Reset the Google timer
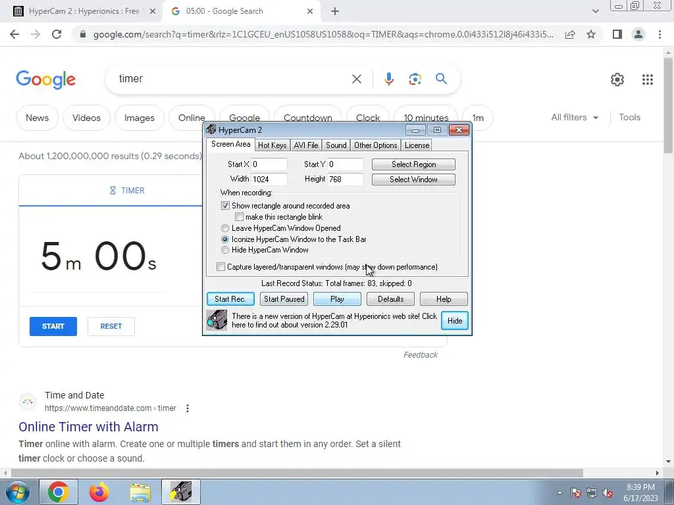This screenshot has width=674, height=505. pos(111,326)
